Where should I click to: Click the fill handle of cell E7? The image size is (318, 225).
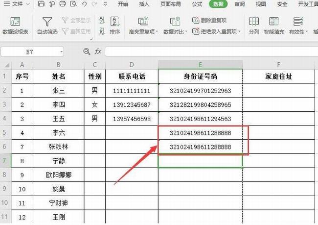pos(243,168)
